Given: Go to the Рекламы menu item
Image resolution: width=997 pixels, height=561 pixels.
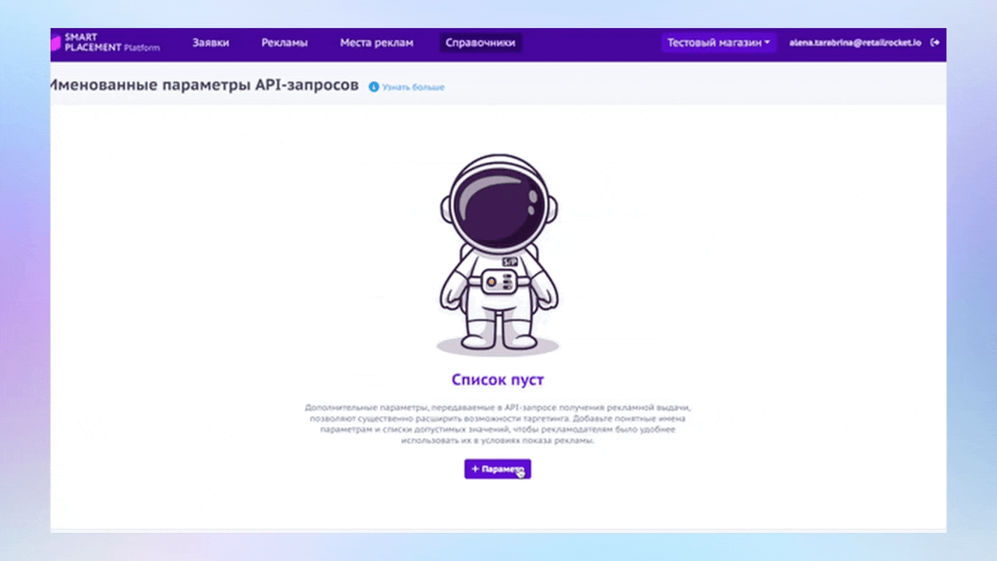Looking at the screenshot, I should click(x=284, y=43).
